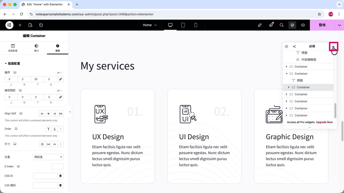The height and width of the screenshot is (193, 344).
Task: Toggle the margin linked values icon
Action: tap(60, 79)
